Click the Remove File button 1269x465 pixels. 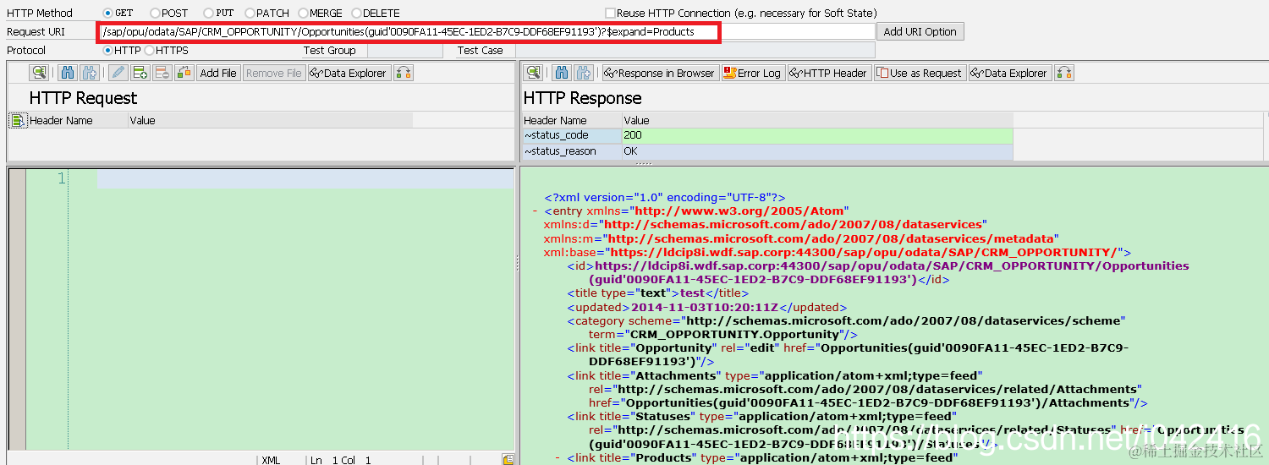(x=273, y=73)
